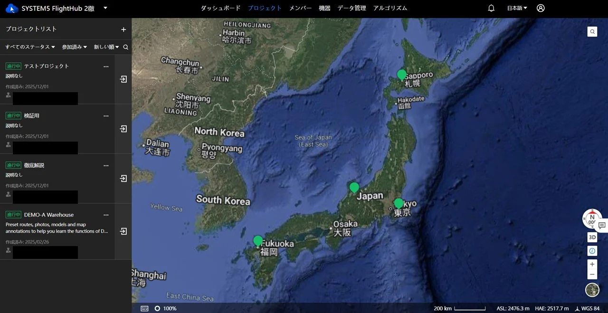Toggle the map info layer button
This screenshot has width=608, height=313.
592,251
